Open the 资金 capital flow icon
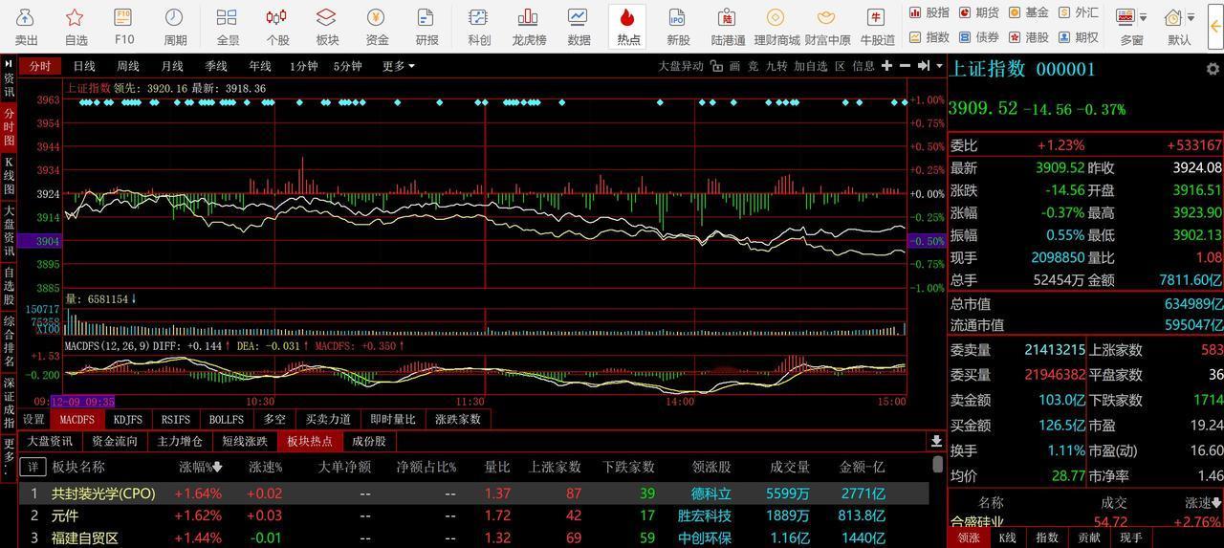1224x548 pixels. (377, 26)
